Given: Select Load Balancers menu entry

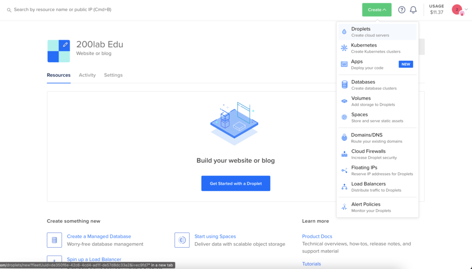Looking at the screenshot, I should click(378, 186).
